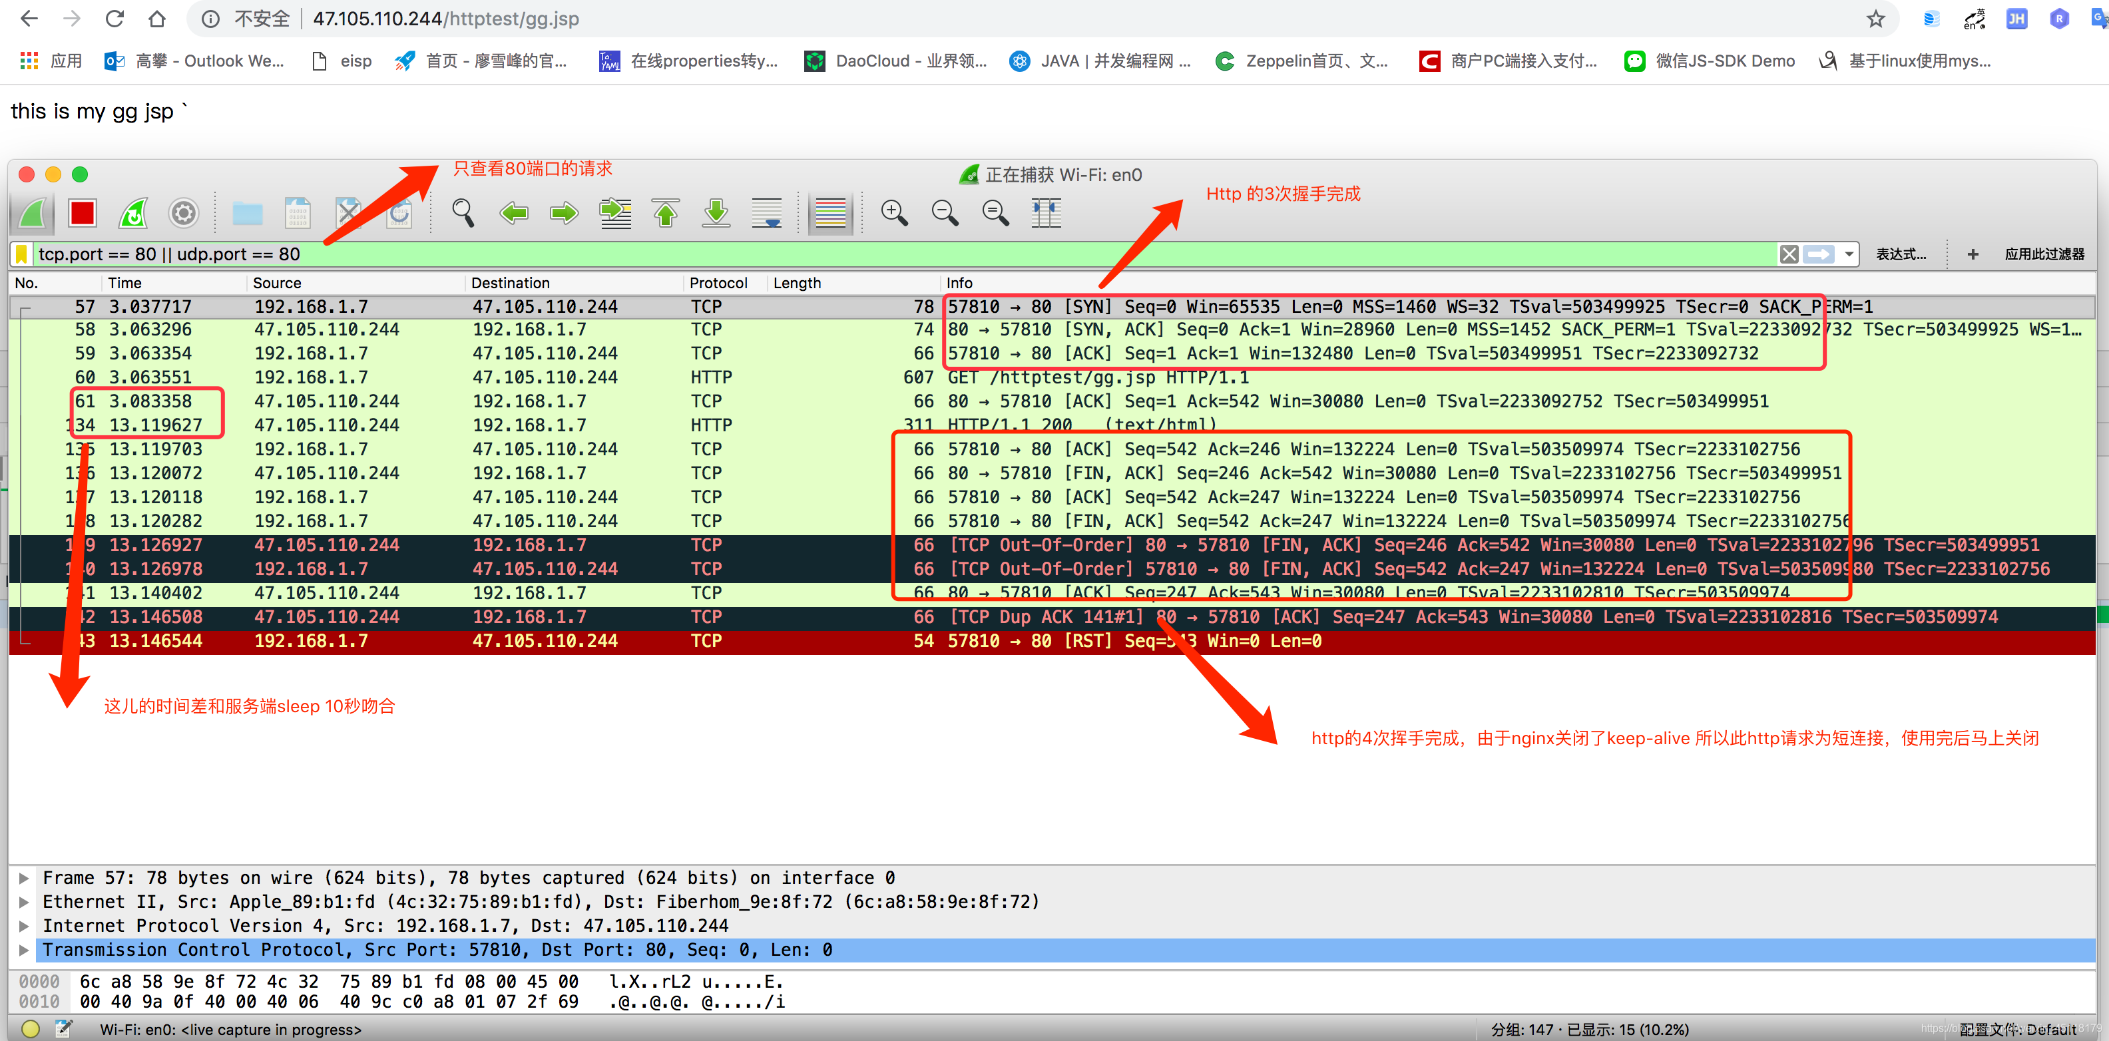Open capture options gear icon
Image resolution: width=2109 pixels, height=1041 pixels.
pos(183,214)
